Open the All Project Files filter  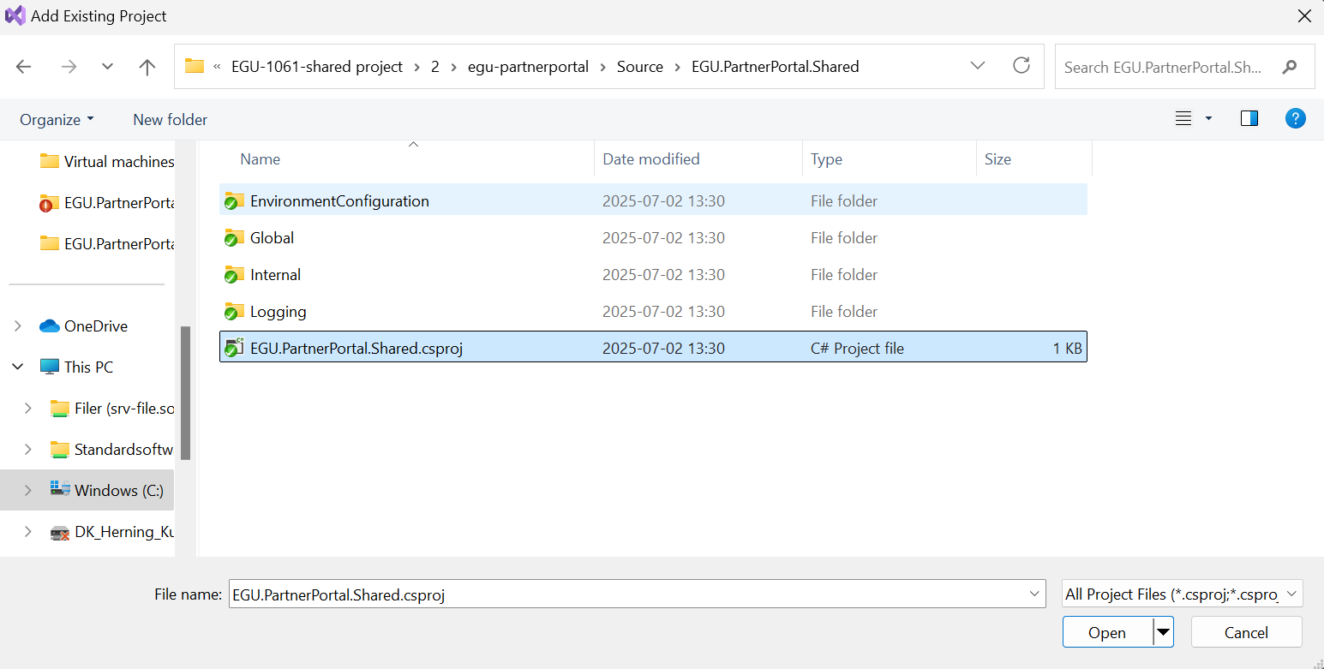click(x=1182, y=594)
